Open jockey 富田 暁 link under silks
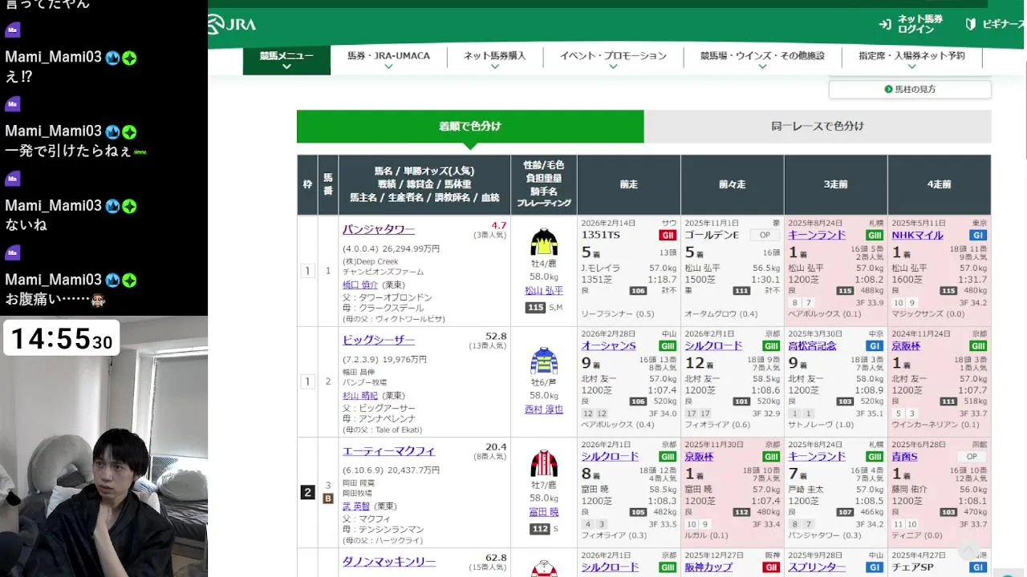Image resolution: width=1027 pixels, height=577 pixels. click(544, 512)
